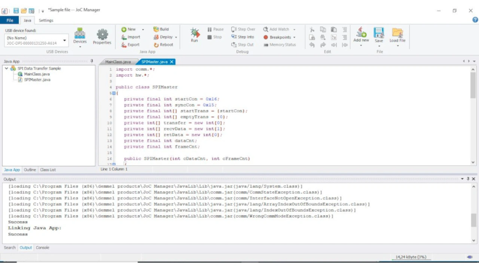The image size is (479, 269).
Task: Toggle pin on the Output panel
Action: [468, 179]
